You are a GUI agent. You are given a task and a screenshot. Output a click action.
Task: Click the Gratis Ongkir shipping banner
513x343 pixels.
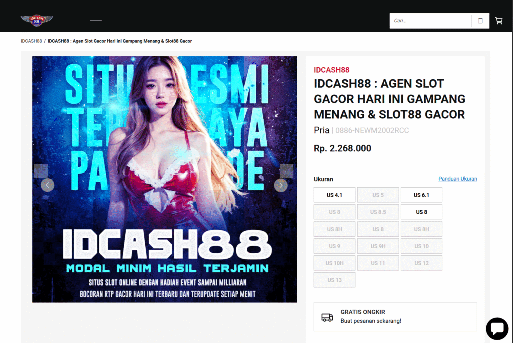click(x=395, y=317)
